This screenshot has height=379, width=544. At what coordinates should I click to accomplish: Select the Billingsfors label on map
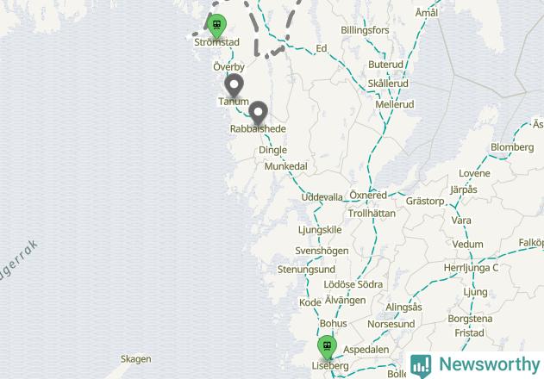365,30
